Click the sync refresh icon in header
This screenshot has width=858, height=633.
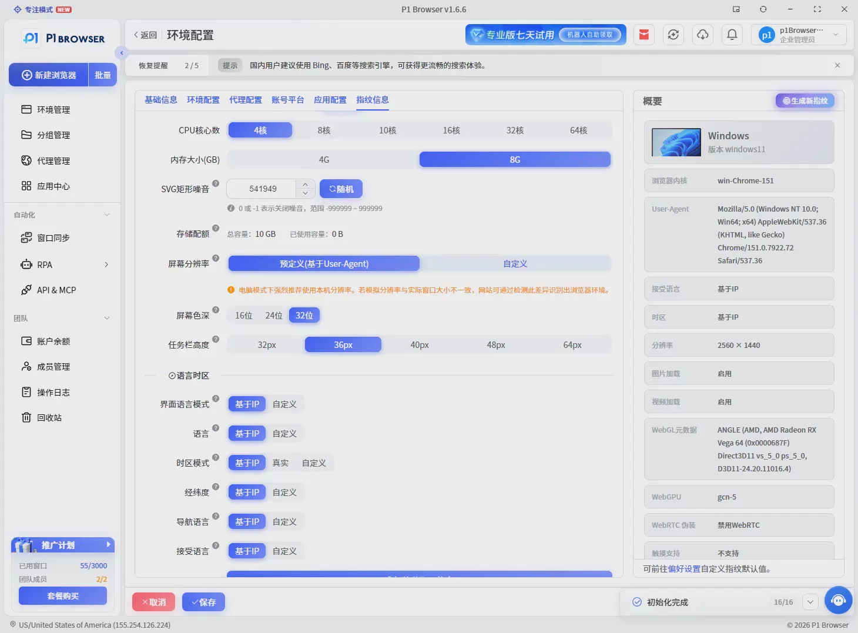point(673,35)
